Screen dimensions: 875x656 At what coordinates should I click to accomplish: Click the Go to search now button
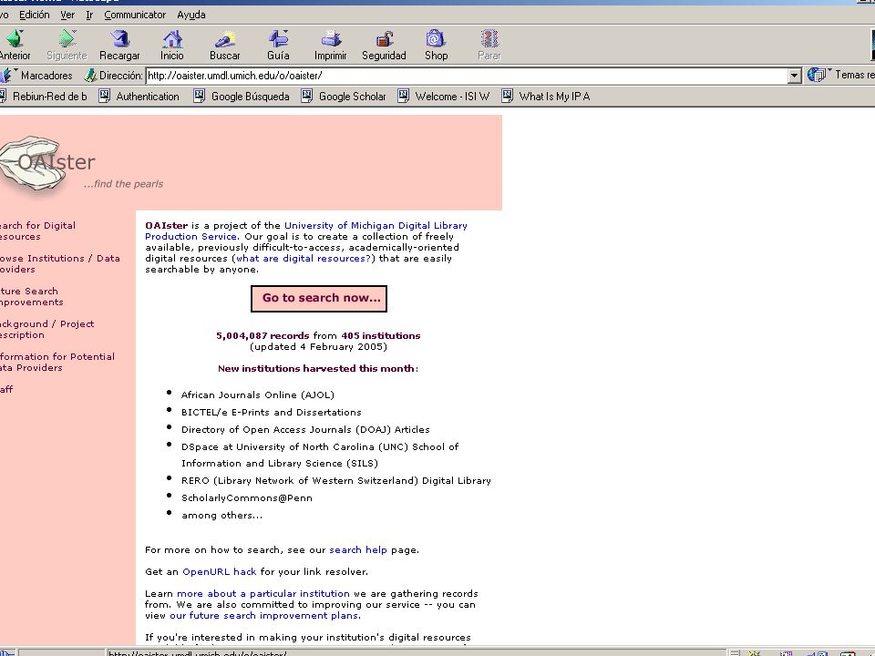319,299
